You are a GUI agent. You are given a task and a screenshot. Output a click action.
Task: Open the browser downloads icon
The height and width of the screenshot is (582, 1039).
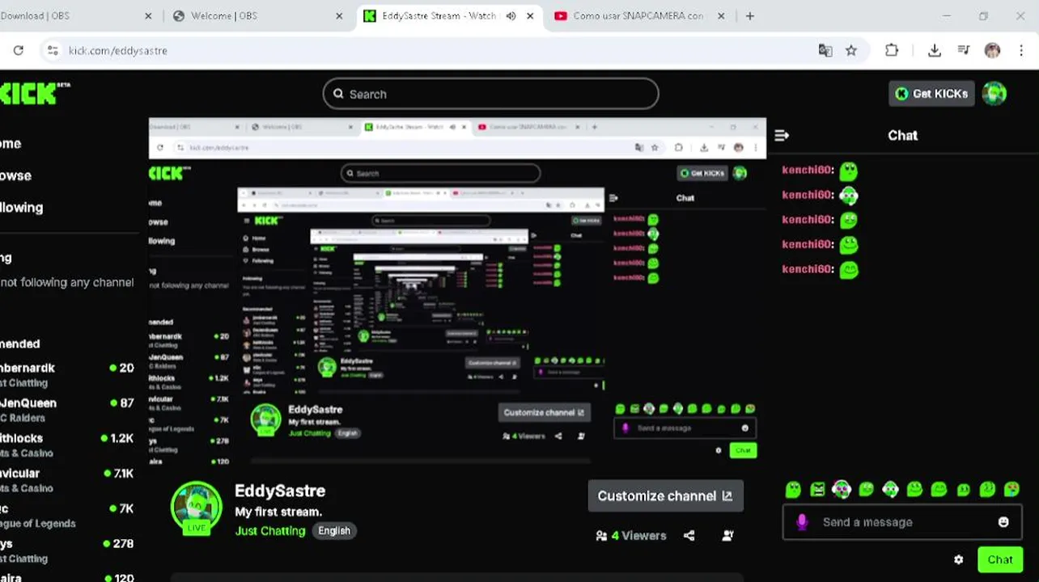pyautogui.click(x=934, y=50)
